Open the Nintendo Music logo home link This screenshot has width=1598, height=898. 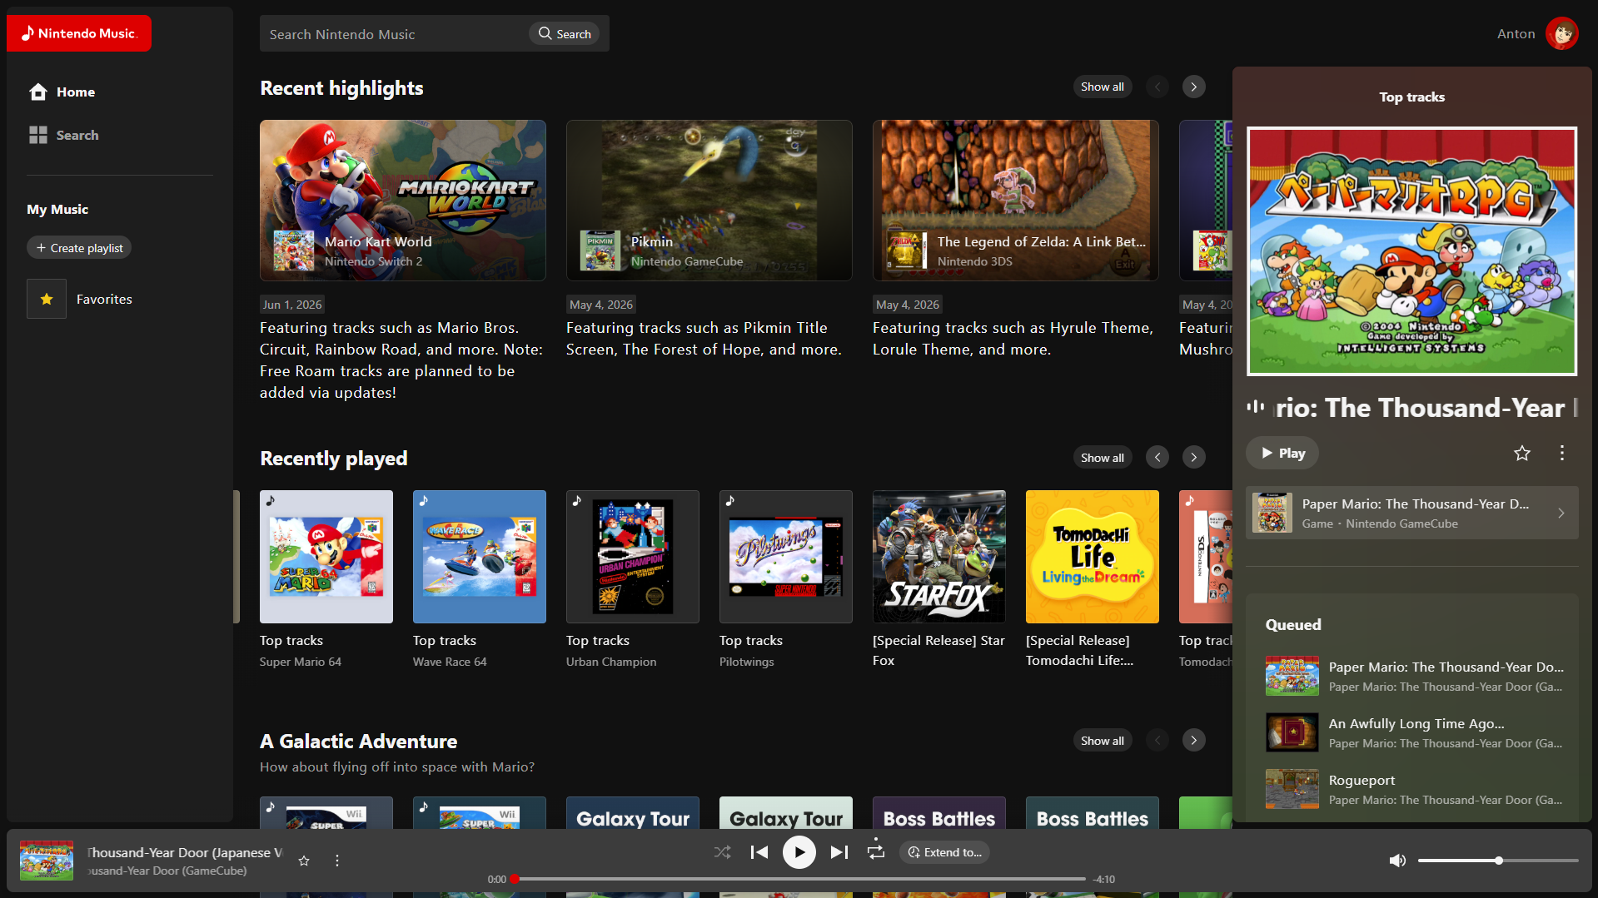[79, 33]
